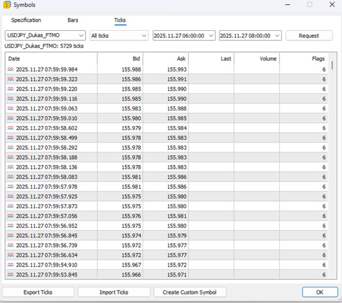Select bid value 155.967
Screen dimensions: 342x303
point(132,265)
